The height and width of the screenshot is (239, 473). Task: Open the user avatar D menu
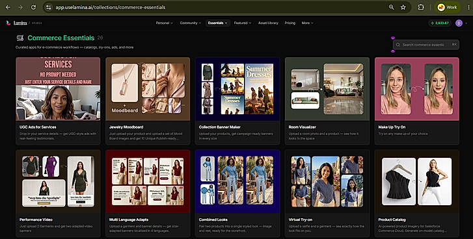point(459,23)
